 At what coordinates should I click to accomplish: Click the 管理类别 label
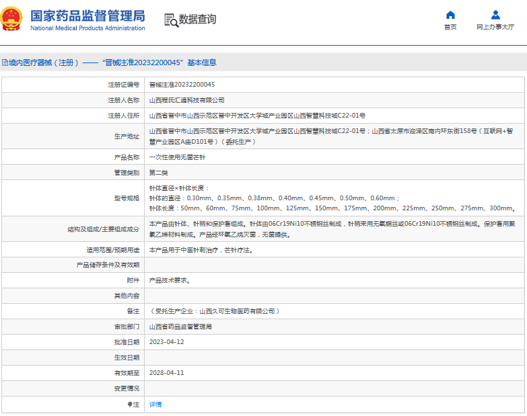[127, 173]
